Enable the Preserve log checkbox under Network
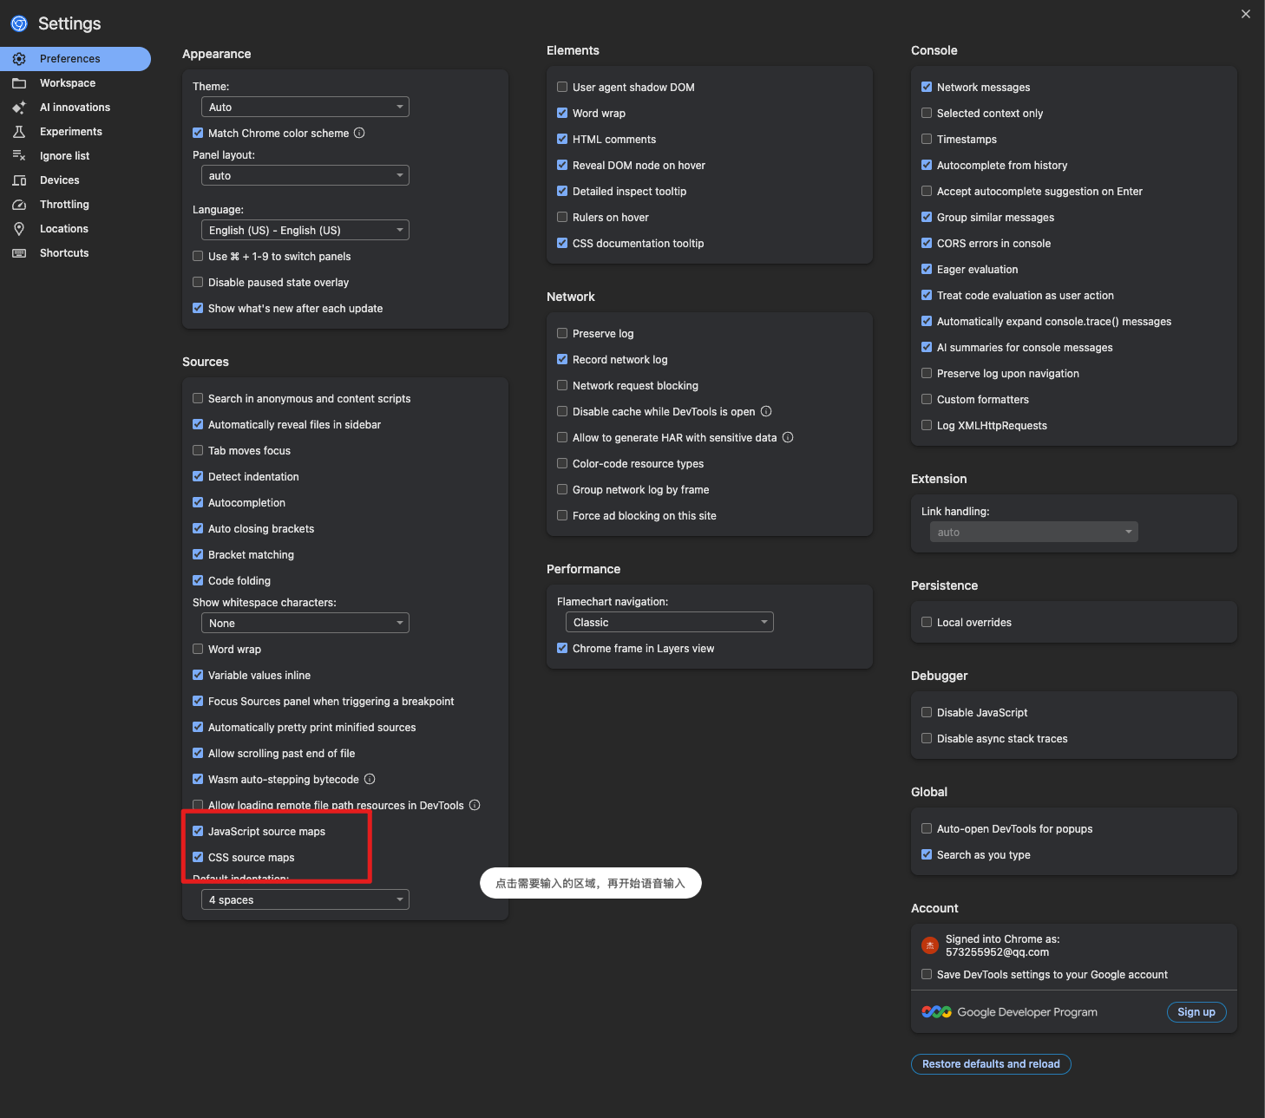This screenshot has height=1118, width=1265. [x=562, y=333]
